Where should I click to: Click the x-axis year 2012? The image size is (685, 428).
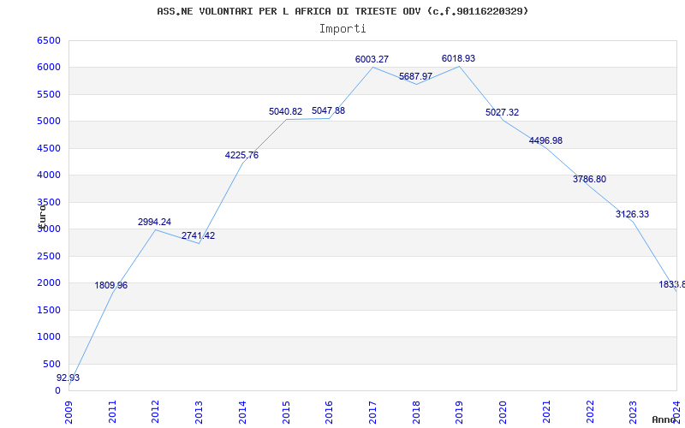click(156, 412)
